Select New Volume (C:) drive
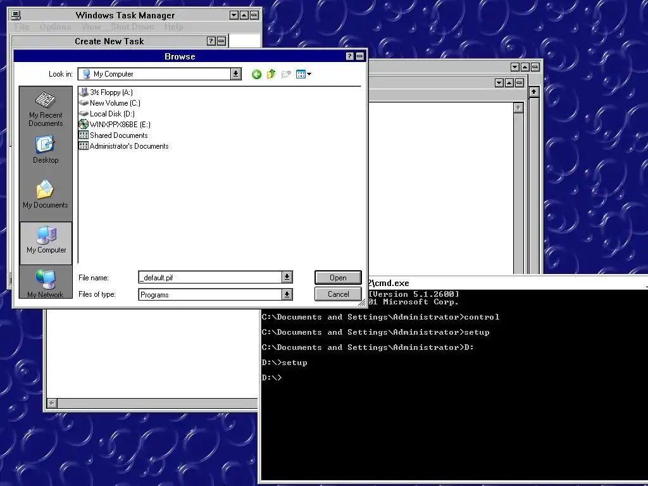The width and height of the screenshot is (648, 486). click(109, 103)
